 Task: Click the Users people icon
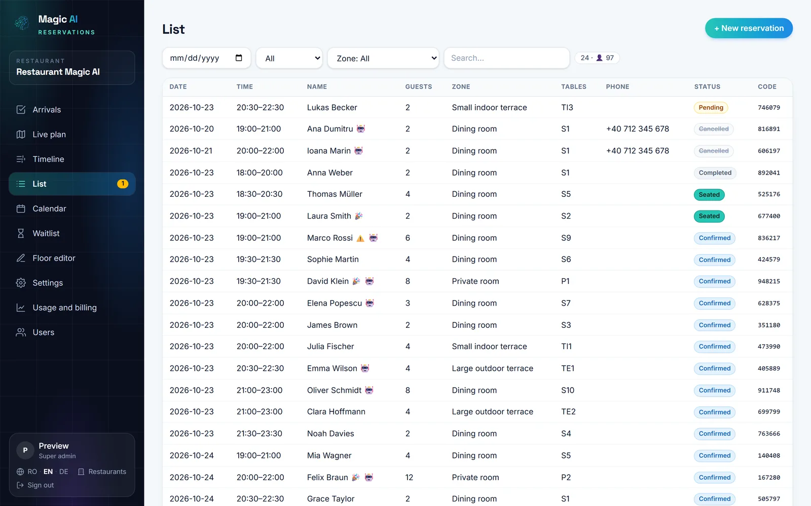tap(21, 332)
